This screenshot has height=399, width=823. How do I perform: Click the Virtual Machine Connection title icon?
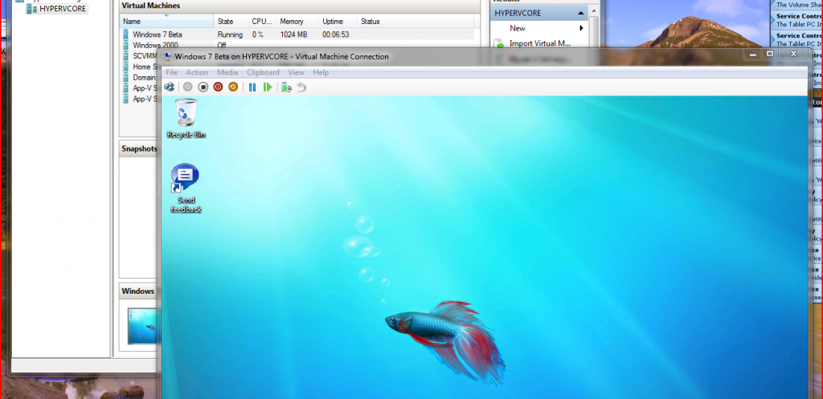pos(167,57)
